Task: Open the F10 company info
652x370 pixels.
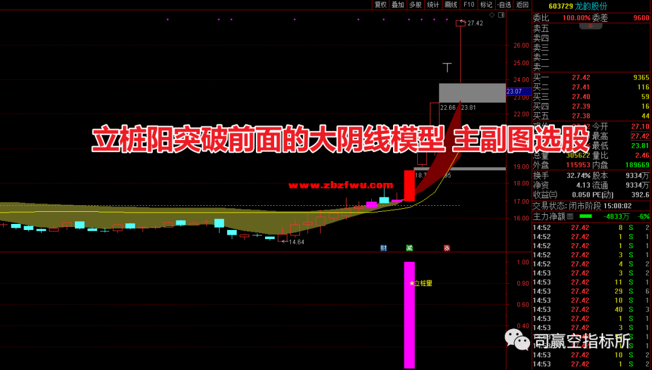Action: pos(468,5)
